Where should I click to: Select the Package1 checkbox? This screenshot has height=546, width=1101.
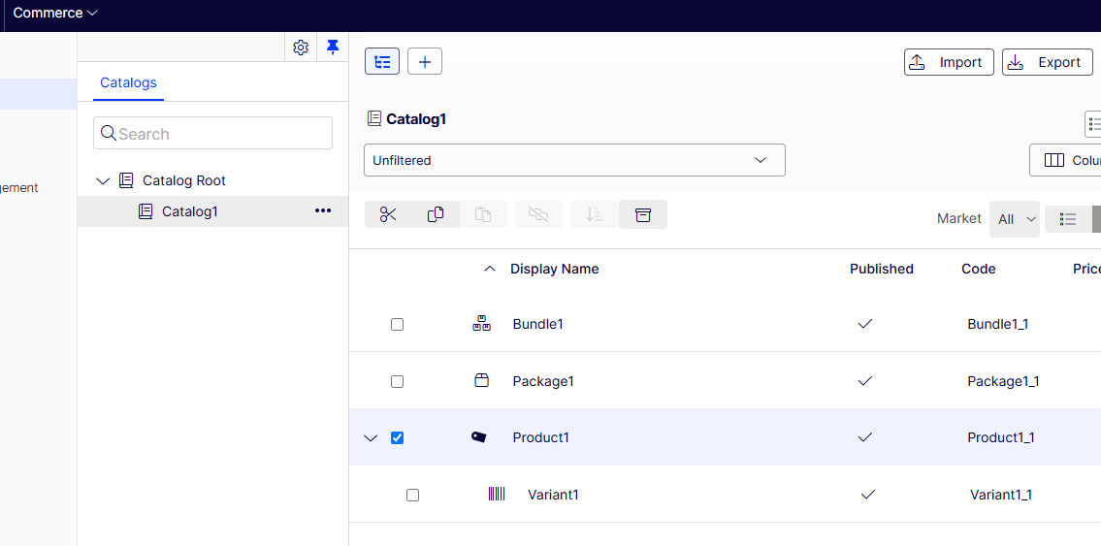click(397, 381)
